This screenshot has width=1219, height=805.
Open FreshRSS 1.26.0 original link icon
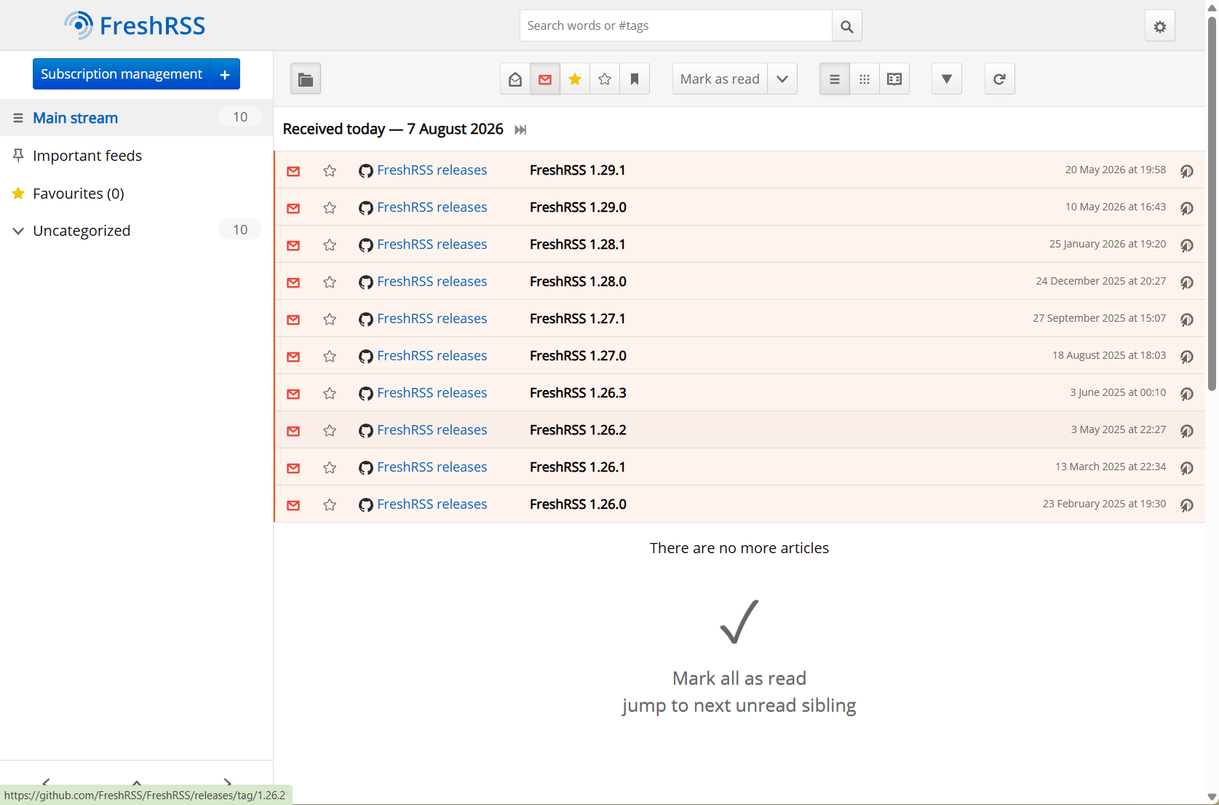click(x=1186, y=504)
